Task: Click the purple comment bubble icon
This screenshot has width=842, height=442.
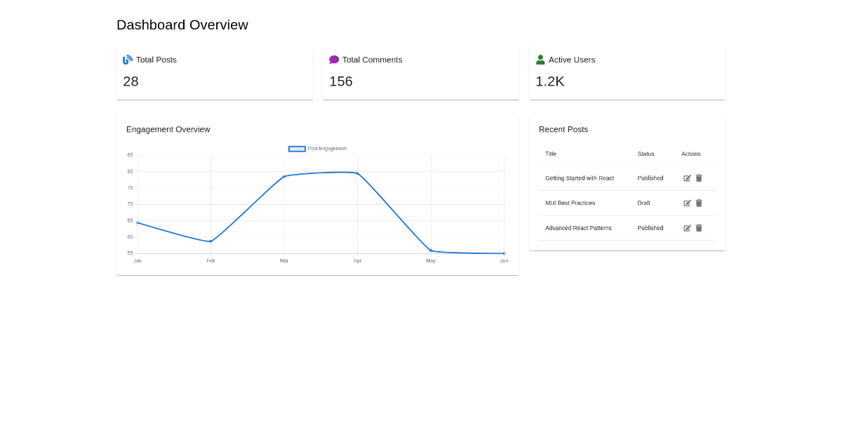Action: [334, 60]
